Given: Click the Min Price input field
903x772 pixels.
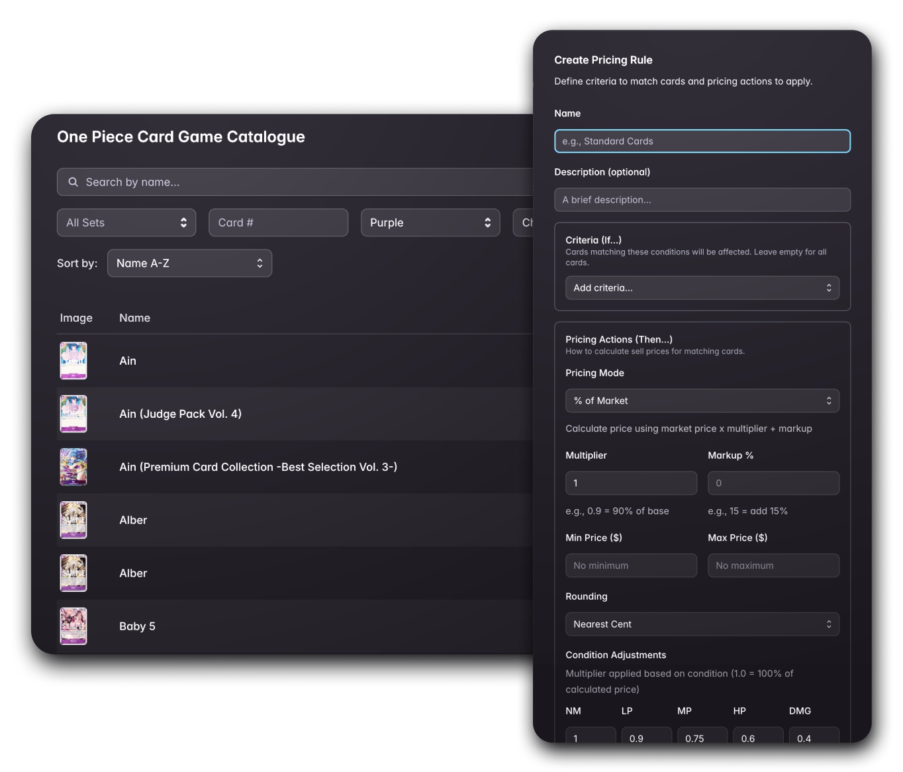Looking at the screenshot, I should click(x=632, y=565).
